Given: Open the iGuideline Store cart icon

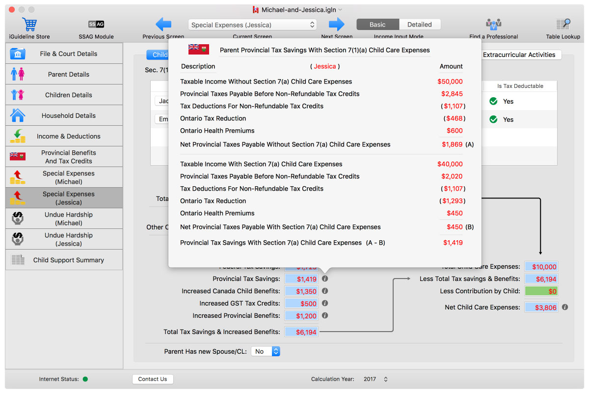Looking at the screenshot, I should tap(29, 24).
